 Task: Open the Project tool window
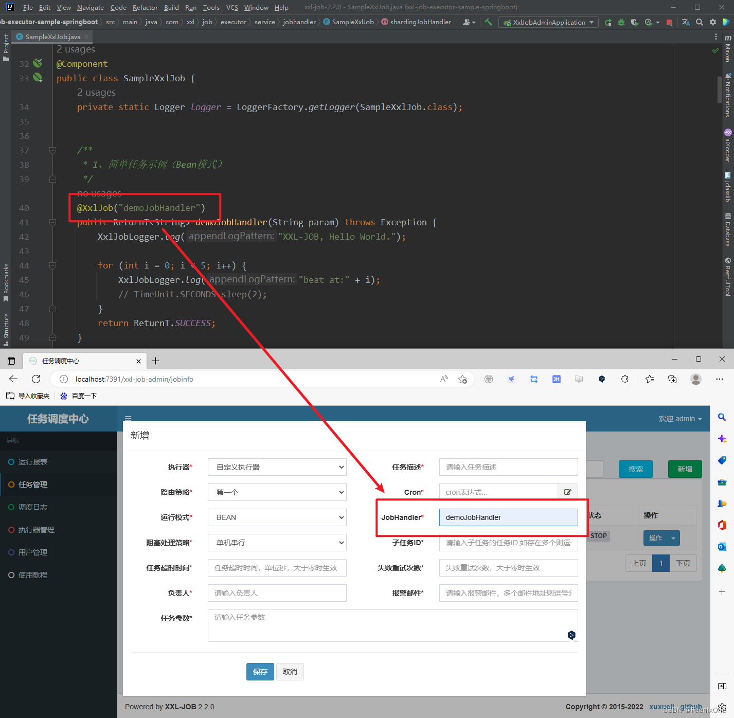click(6, 48)
